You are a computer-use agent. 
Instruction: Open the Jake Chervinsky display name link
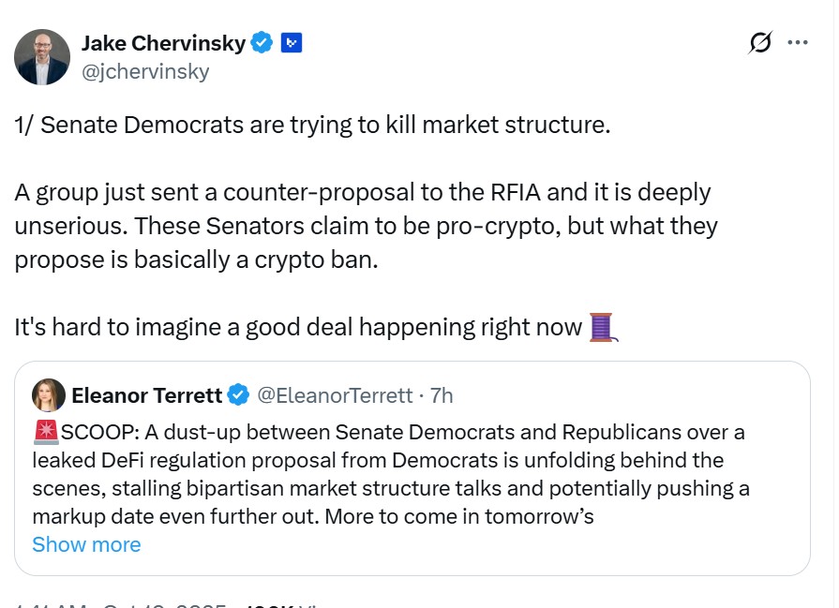click(163, 43)
